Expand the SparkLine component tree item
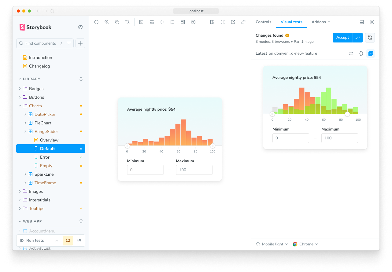Image resolution: width=392 pixels, height=272 pixels. click(25, 174)
